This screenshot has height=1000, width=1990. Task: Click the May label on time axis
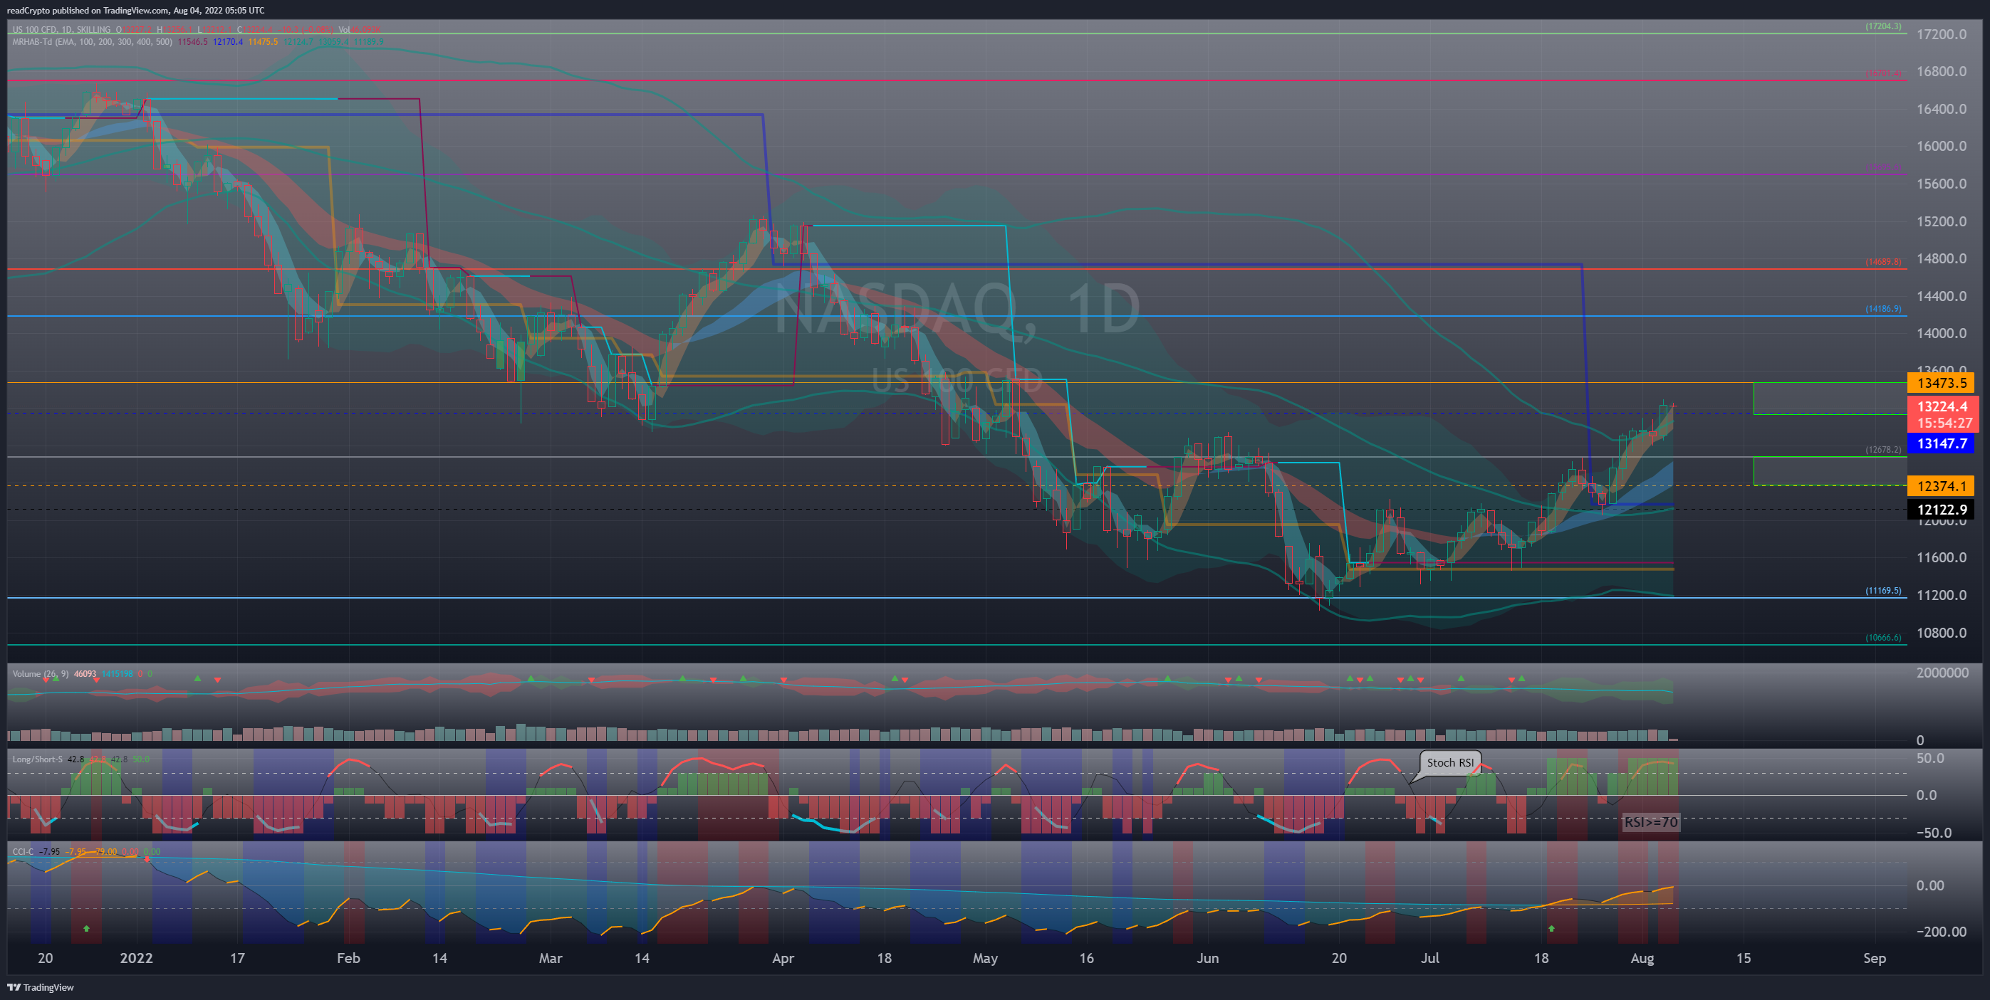click(985, 958)
